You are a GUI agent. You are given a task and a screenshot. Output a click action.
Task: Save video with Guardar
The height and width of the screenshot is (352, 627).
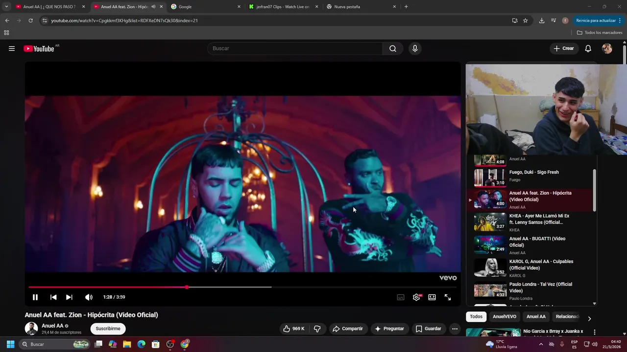(x=429, y=329)
